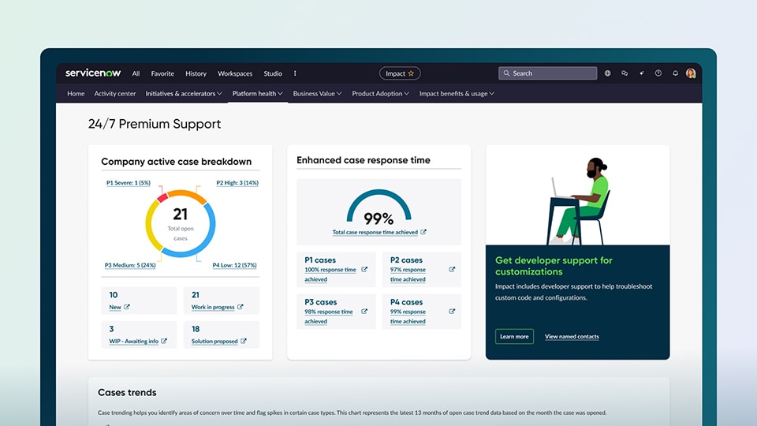Click the P4 Low donut chart label
Viewport: 757px width, 426px height.
click(x=235, y=266)
